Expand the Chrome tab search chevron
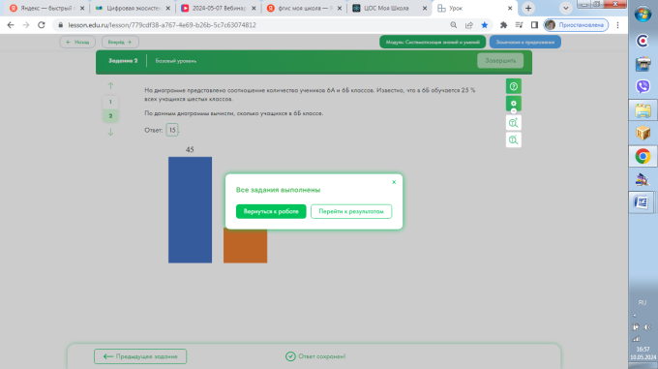Image resolution: width=658 pixels, height=369 pixels. (x=566, y=8)
